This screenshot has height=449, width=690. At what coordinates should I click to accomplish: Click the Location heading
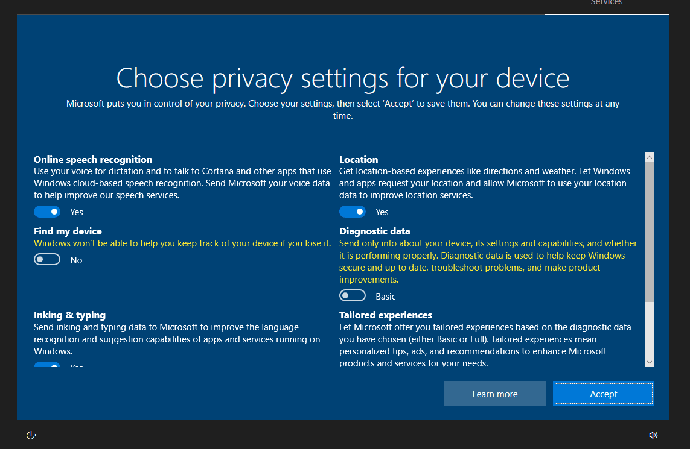coord(359,160)
